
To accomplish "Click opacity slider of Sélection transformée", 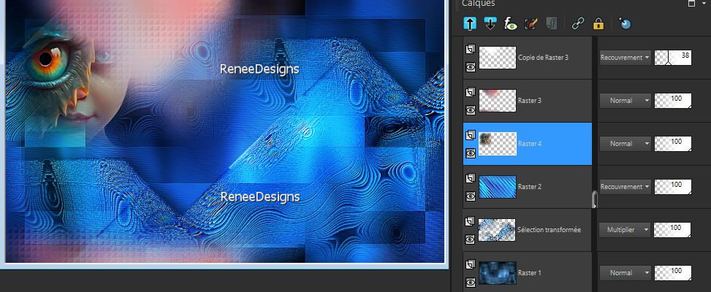I will coord(673,229).
